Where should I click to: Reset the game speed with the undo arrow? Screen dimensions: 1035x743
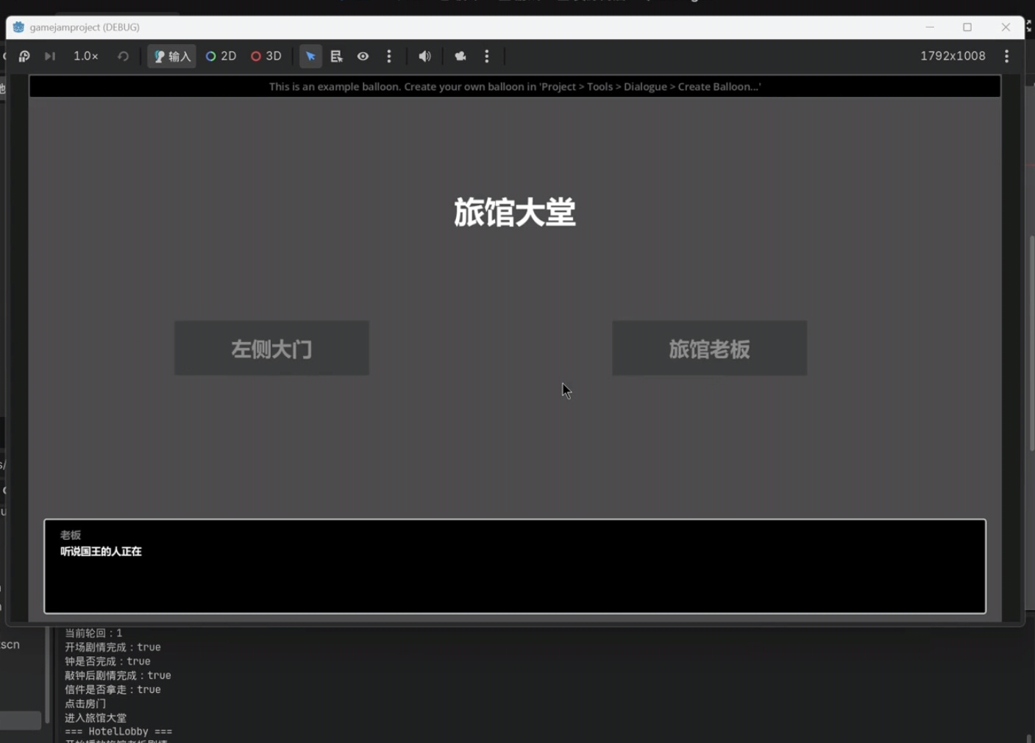tap(123, 56)
